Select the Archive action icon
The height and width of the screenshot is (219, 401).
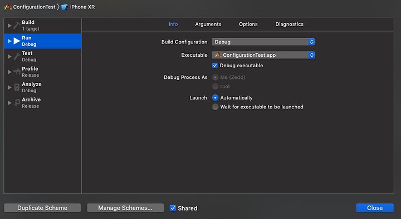[x=17, y=103]
